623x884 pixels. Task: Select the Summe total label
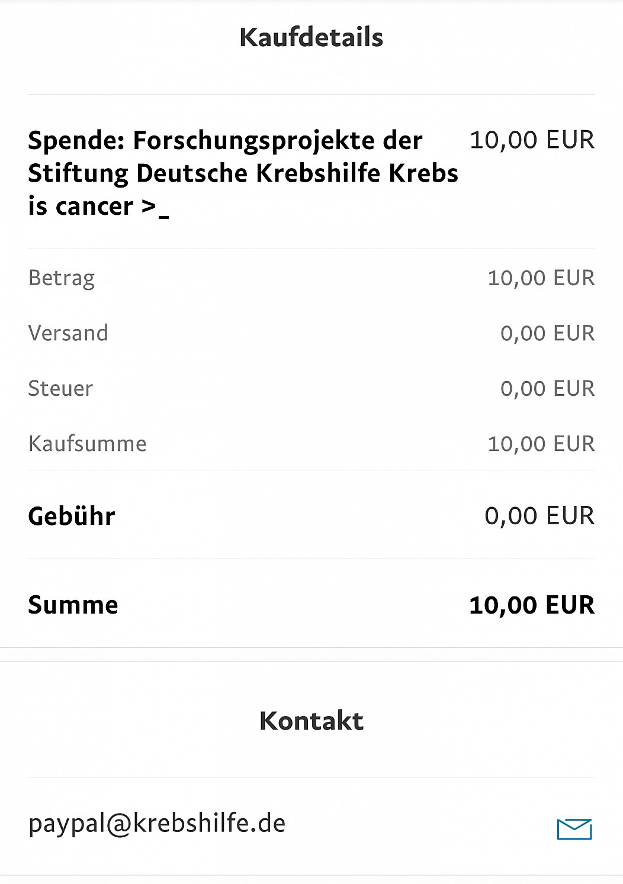(73, 605)
